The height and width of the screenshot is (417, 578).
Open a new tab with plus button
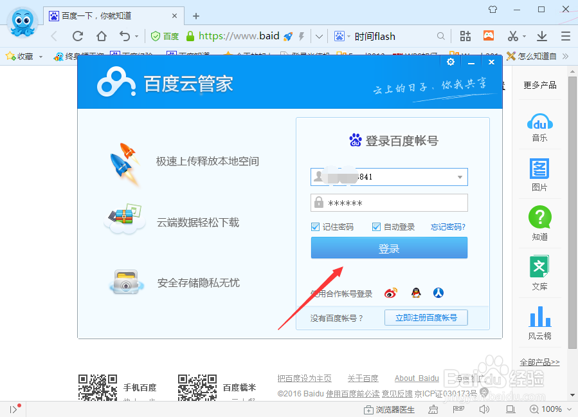(196, 16)
